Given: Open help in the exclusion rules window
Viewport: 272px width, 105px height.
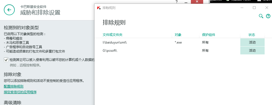Looking at the screenshot, I should click(x=268, y=16).
